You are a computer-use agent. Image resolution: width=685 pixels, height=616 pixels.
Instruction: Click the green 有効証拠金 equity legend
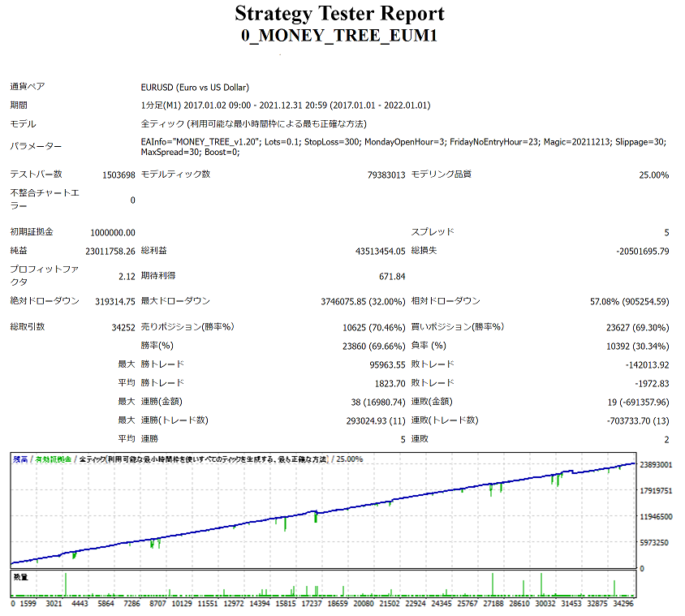(53, 459)
